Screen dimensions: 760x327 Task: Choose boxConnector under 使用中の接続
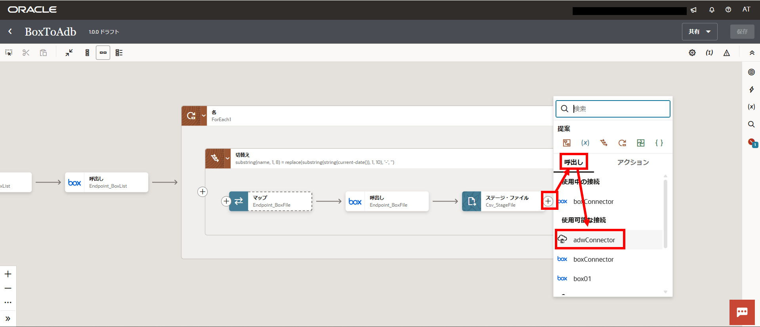[608, 202]
